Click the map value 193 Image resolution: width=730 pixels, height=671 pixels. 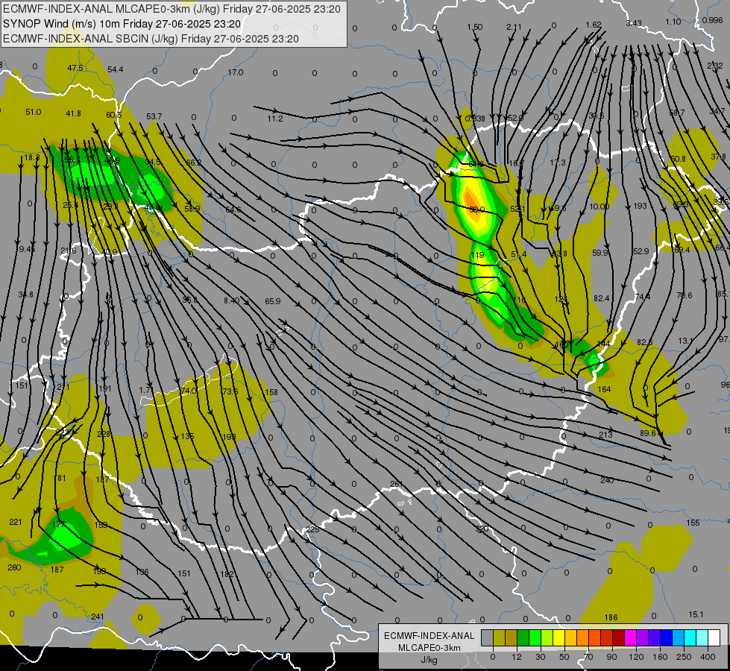pyautogui.click(x=640, y=206)
